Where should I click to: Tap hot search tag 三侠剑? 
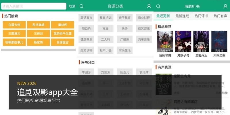coord(38,34)
